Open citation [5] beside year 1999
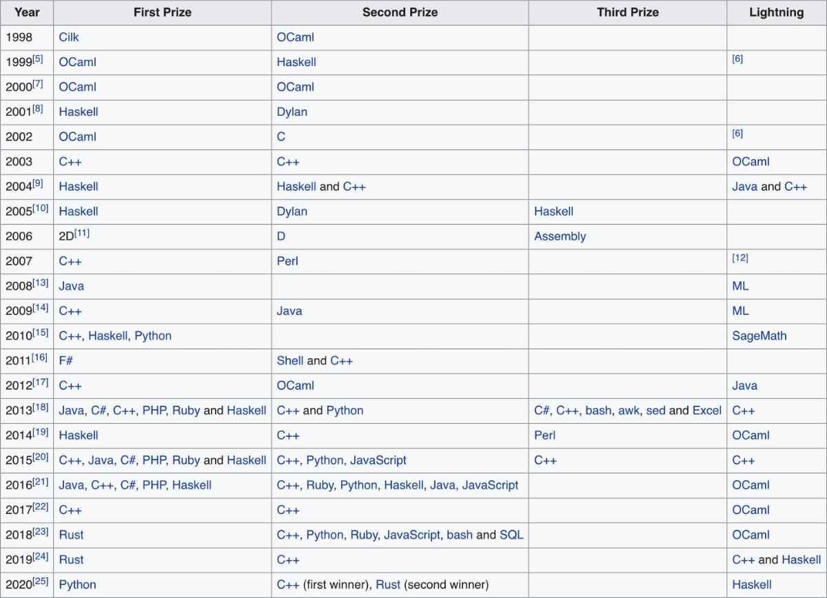 [x=38, y=59]
